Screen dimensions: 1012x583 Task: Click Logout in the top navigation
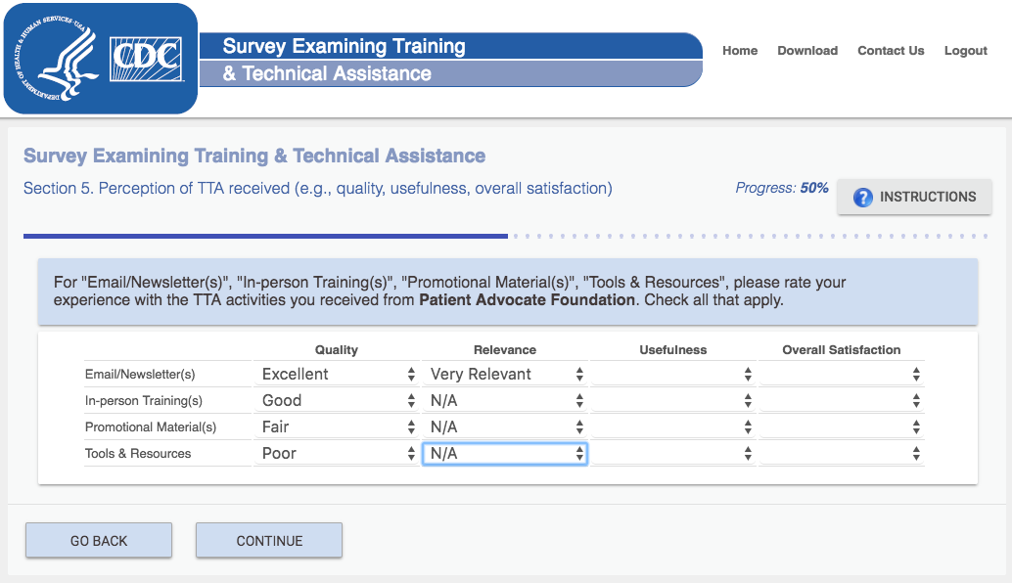pos(965,51)
